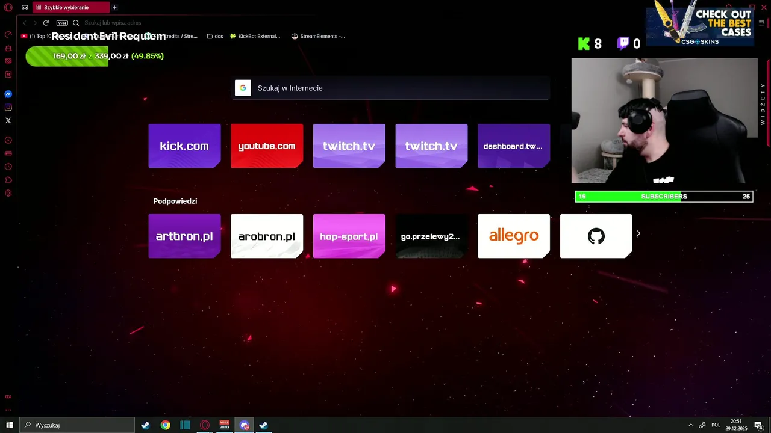This screenshot has height=433, width=771.
Task: Open History clock icon in sidebar
Action: tap(8, 167)
